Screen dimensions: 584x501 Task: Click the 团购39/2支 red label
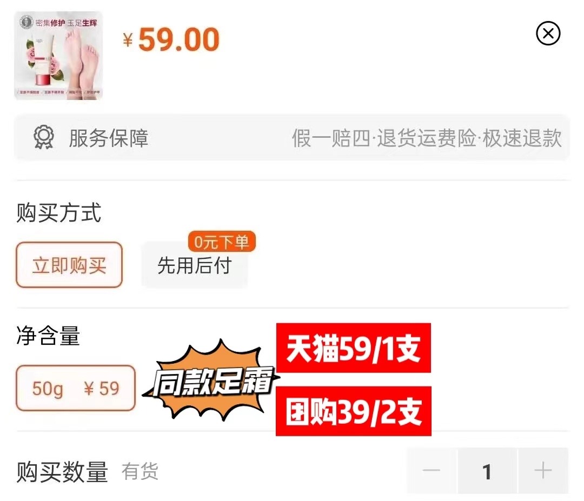(354, 411)
